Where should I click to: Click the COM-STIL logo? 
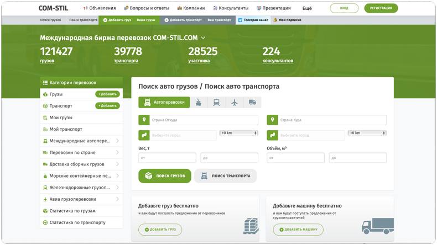point(54,8)
